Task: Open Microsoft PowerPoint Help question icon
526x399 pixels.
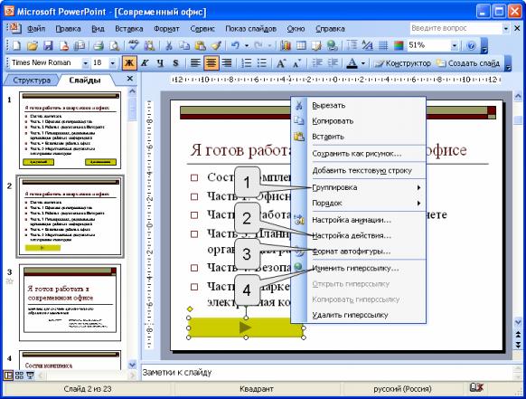Action: (x=471, y=45)
